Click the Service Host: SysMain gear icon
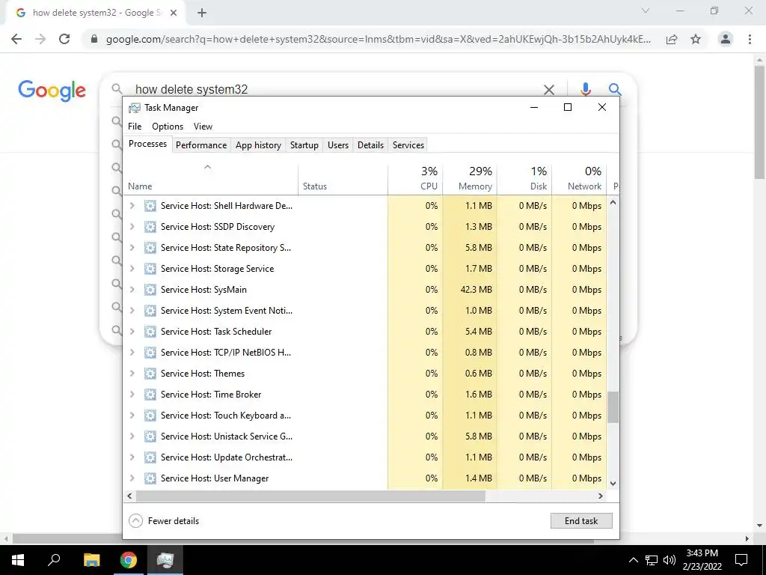 150,290
